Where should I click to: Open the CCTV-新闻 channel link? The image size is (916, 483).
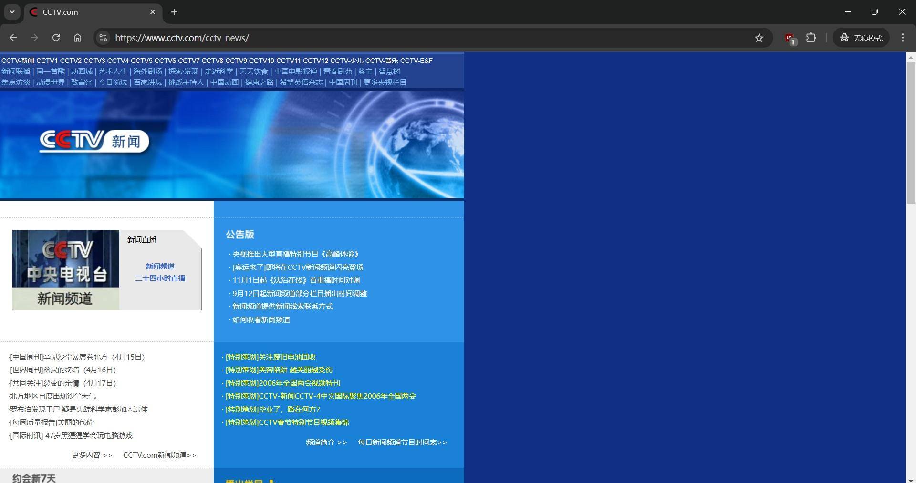[18, 61]
